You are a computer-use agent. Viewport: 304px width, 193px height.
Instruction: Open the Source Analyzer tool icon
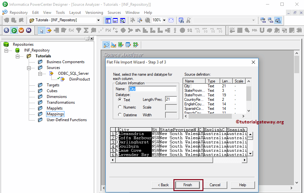coord(106,45)
